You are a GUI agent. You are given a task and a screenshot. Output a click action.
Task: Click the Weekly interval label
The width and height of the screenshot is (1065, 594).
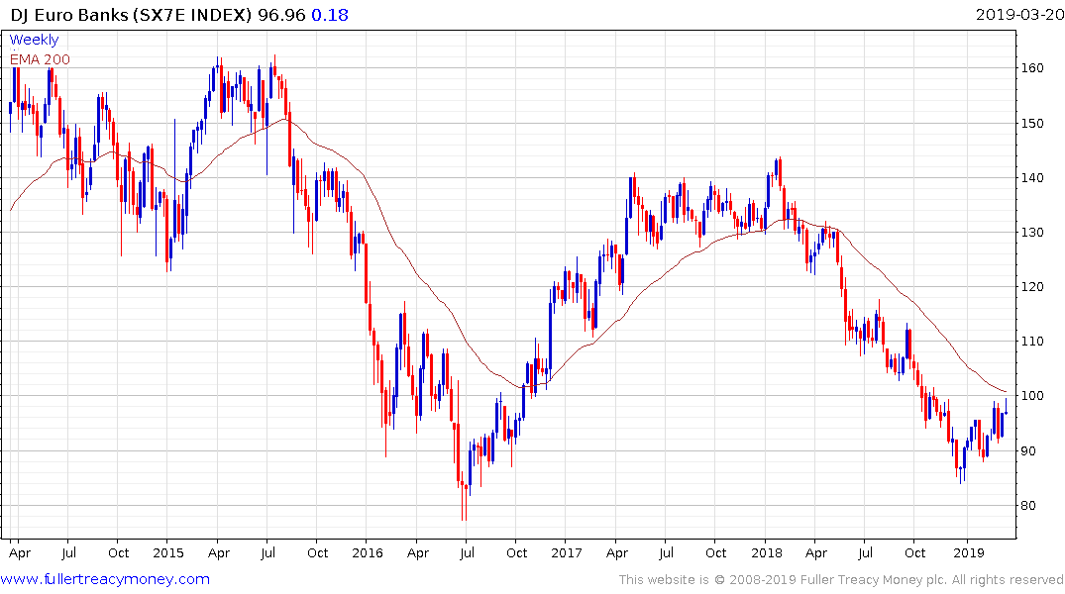click(x=34, y=40)
